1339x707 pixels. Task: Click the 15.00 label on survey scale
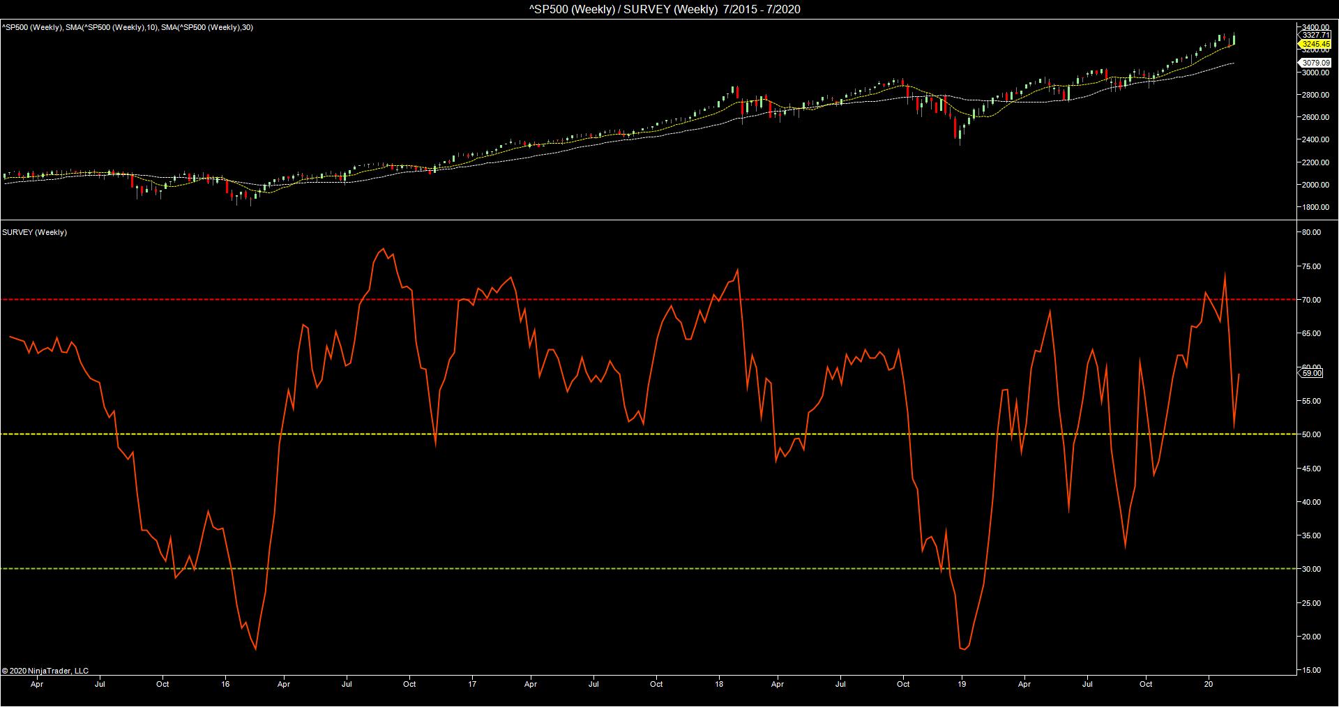pos(1312,670)
